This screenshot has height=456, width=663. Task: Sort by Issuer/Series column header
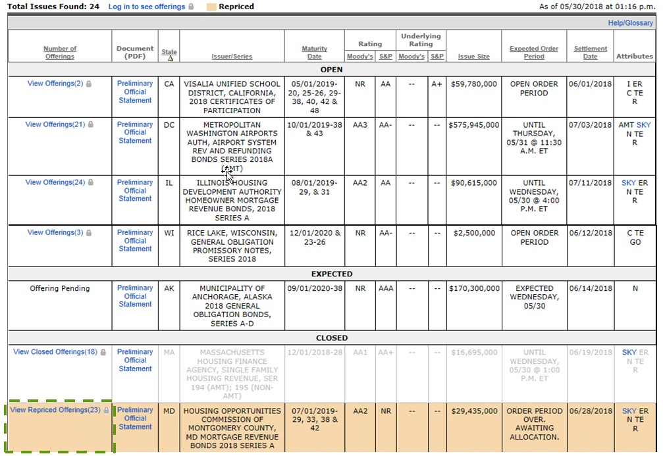tap(232, 57)
